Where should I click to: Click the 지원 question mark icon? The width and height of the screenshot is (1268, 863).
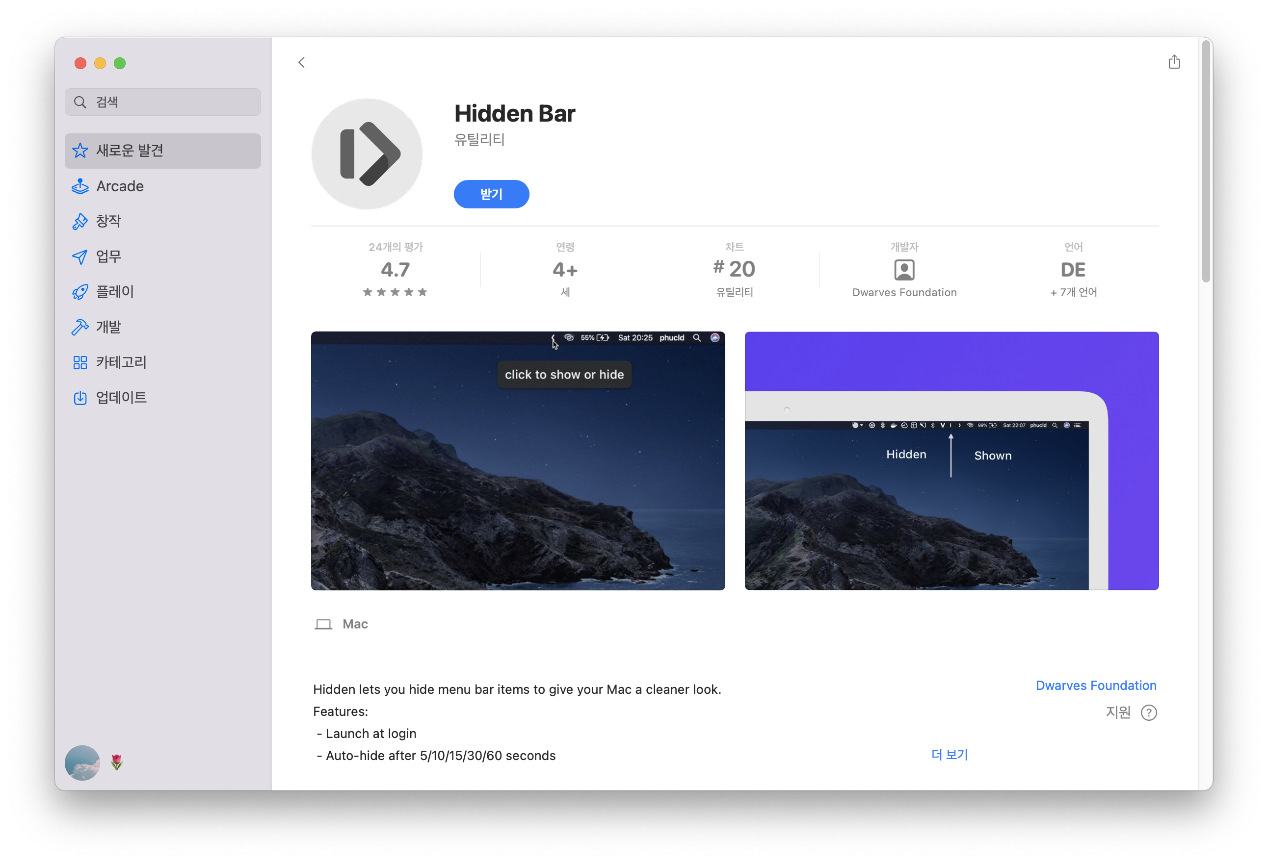click(x=1148, y=712)
